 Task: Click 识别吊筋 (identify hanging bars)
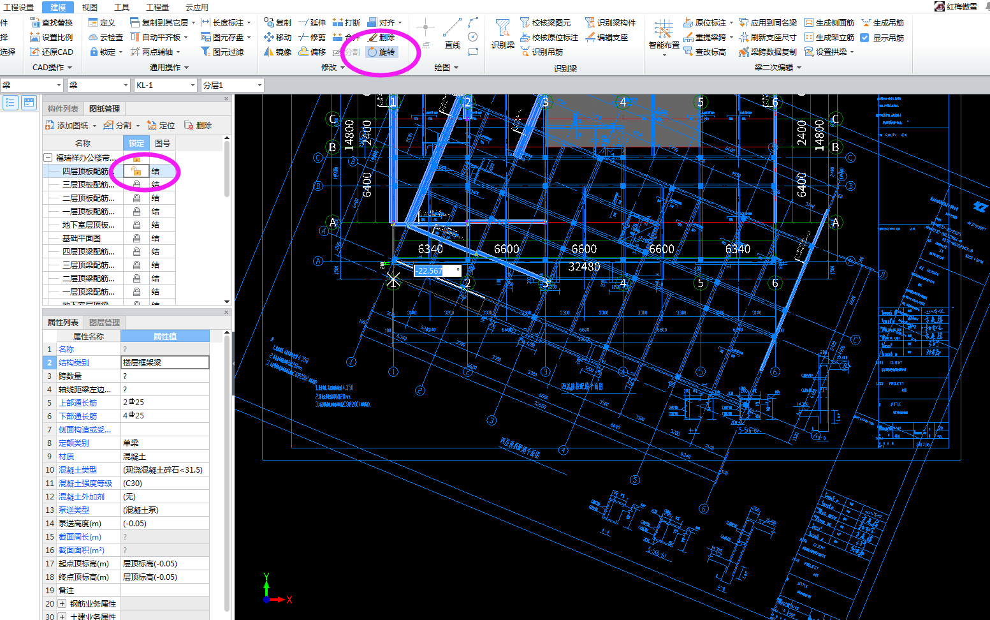pos(542,52)
